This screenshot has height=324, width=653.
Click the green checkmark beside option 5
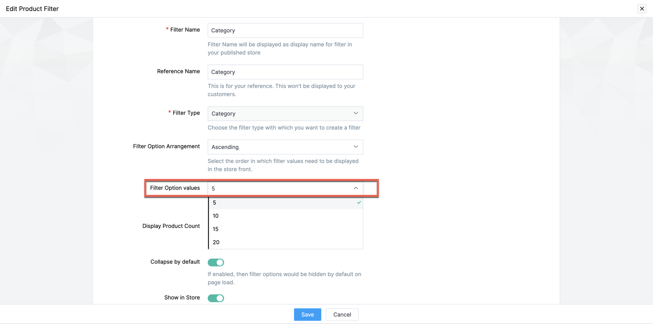[x=359, y=203]
